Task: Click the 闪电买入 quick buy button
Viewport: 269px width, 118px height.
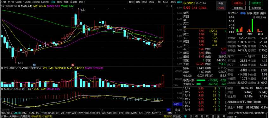Action: (x=239, y=3)
